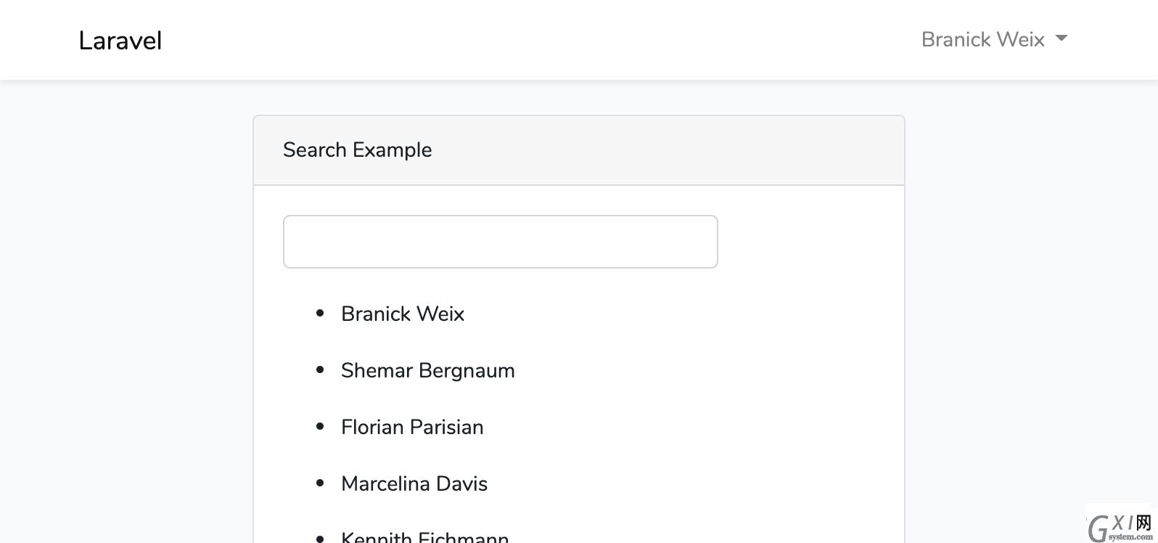Screen dimensions: 1158x543
Task: Click blank navbar space between Laravel and username
Action: [541, 40]
